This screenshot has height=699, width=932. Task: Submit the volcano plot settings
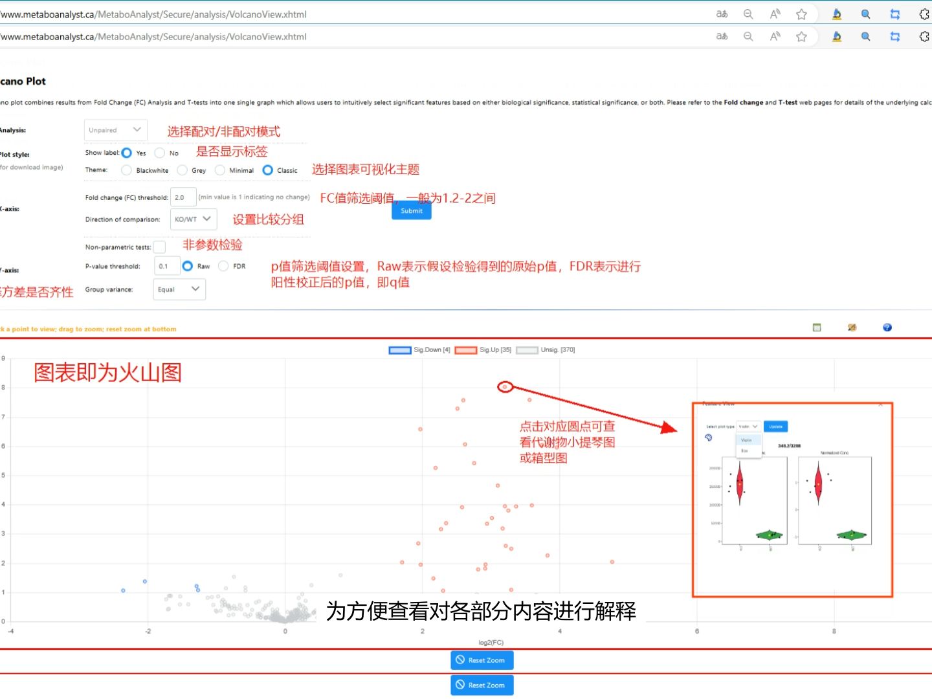[411, 210]
